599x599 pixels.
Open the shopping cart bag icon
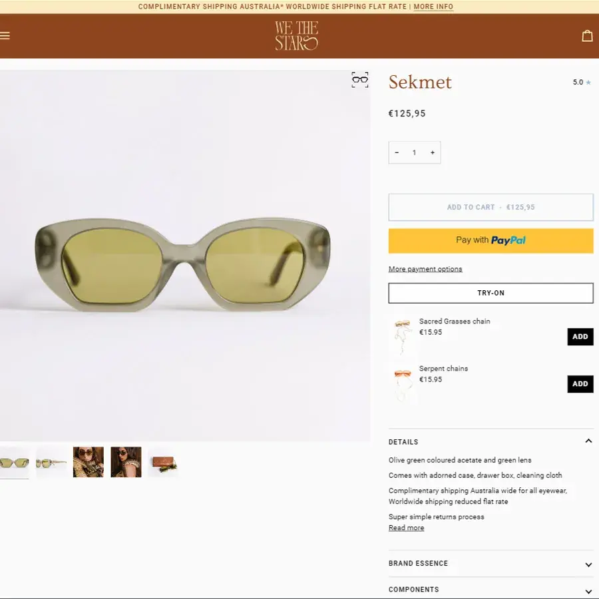pos(587,36)
